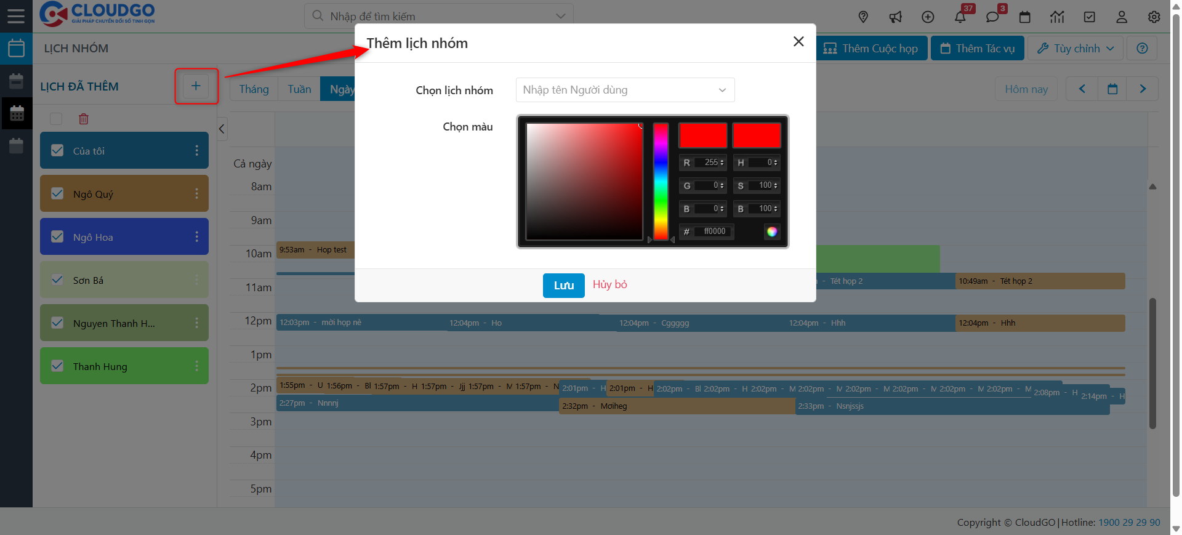The width and height of the screenshot is (1182, 535).
Task: Click the Thêm Cuộc họp button
Action: point(870,48)
